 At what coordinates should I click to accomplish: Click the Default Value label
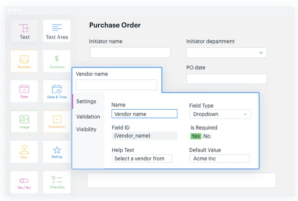205,150
